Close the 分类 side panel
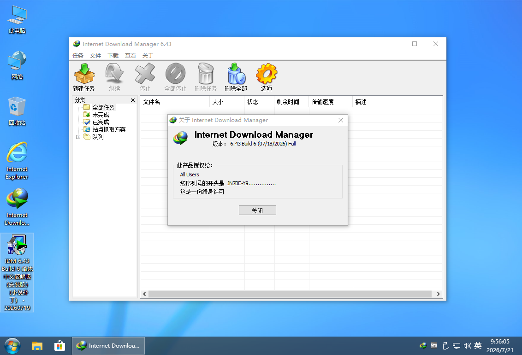The image size is (522, 355). pos(133,100)
